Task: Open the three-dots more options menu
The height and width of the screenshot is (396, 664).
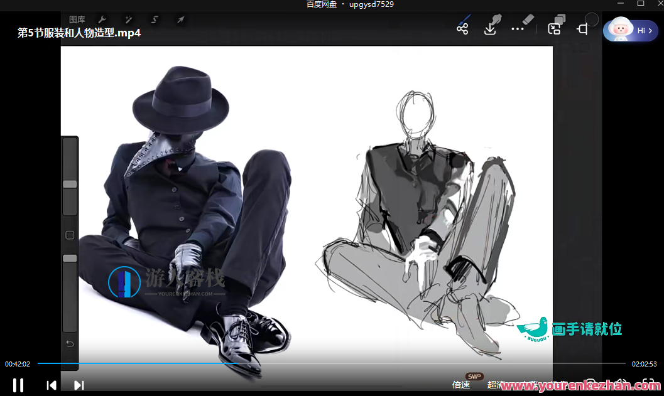Action: [518, 29]
